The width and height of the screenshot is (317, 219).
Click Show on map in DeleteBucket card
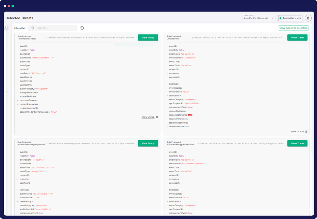pyautogui.click(x=297, y=132)
